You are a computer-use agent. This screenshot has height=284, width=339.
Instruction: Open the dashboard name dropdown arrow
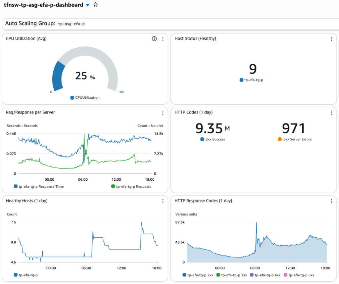point(87,5)
